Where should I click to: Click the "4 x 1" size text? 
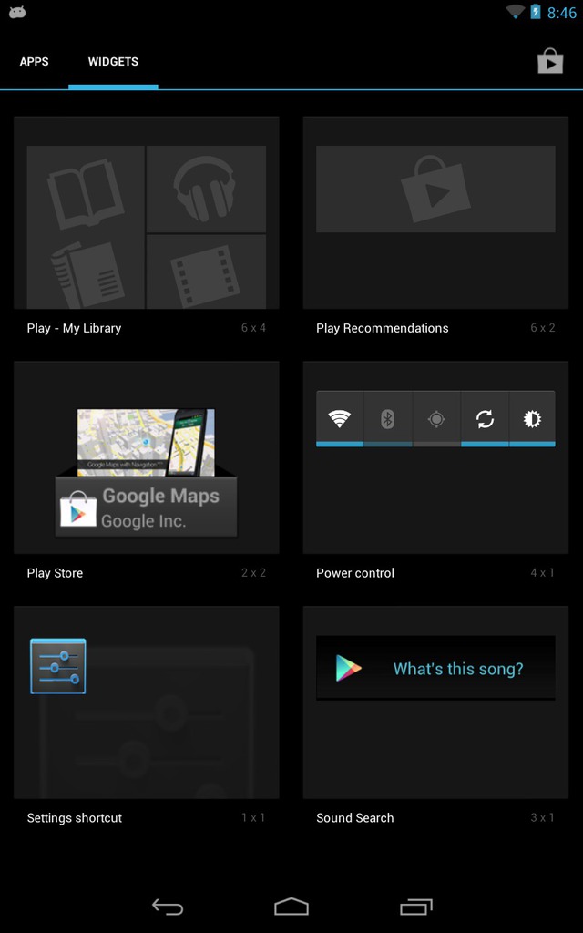[543, 573]
